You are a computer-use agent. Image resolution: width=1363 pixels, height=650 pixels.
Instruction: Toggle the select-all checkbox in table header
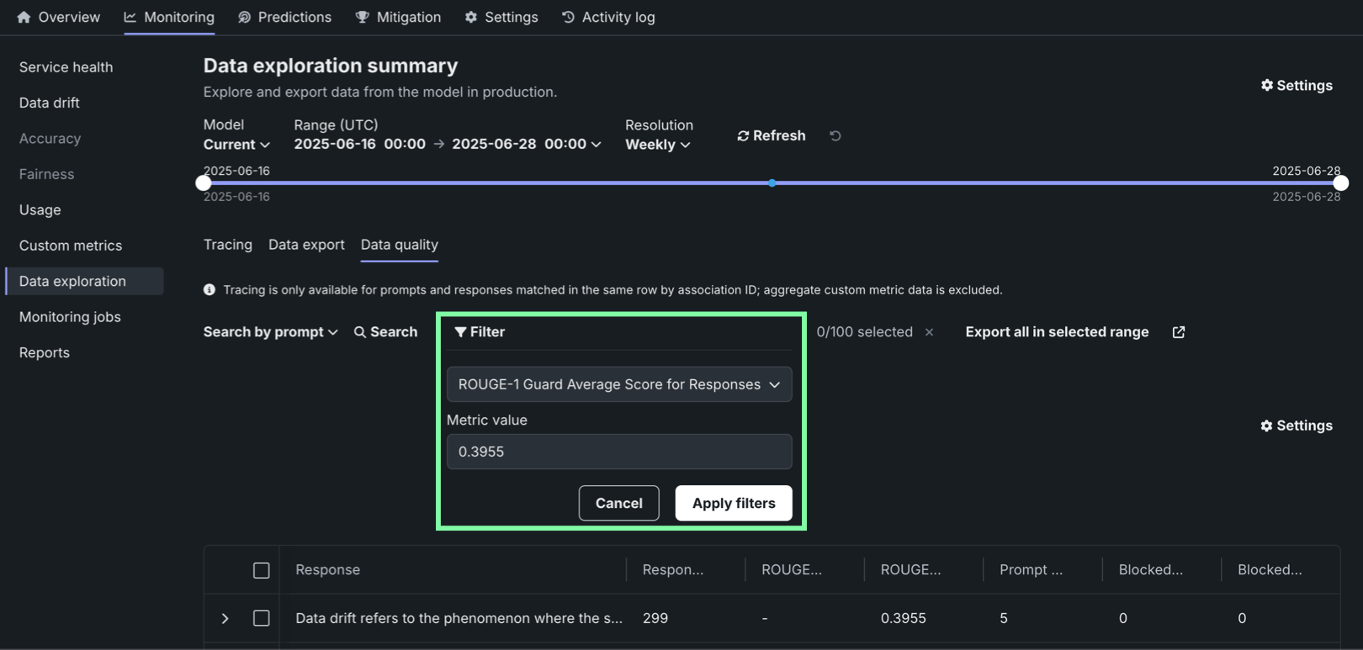coord(262,570)
